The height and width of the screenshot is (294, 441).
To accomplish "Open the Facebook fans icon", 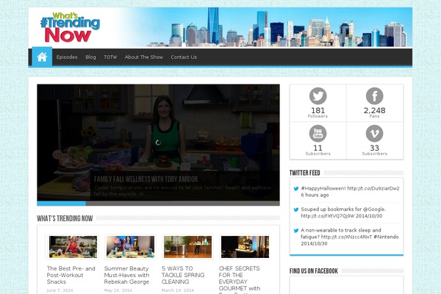I will point(374,96).
